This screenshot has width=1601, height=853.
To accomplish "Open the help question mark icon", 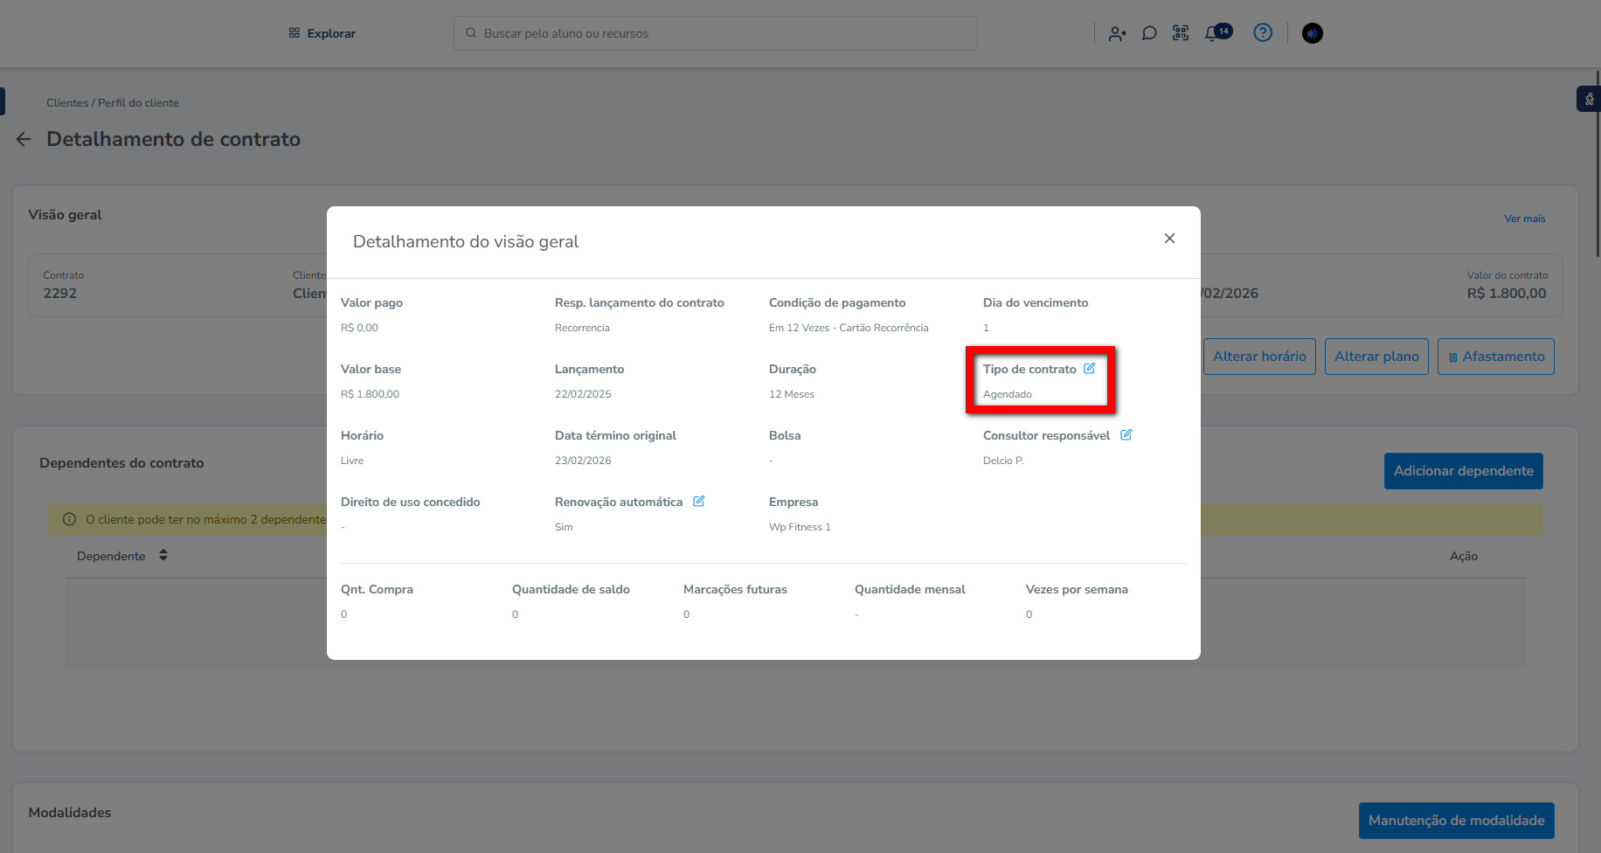I will pyautogui.click(x=1263, y=33).
